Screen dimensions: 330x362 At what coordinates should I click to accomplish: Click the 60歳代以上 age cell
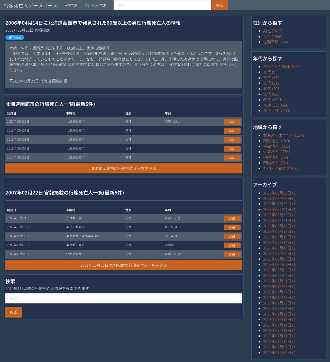[x=172, y=122]
